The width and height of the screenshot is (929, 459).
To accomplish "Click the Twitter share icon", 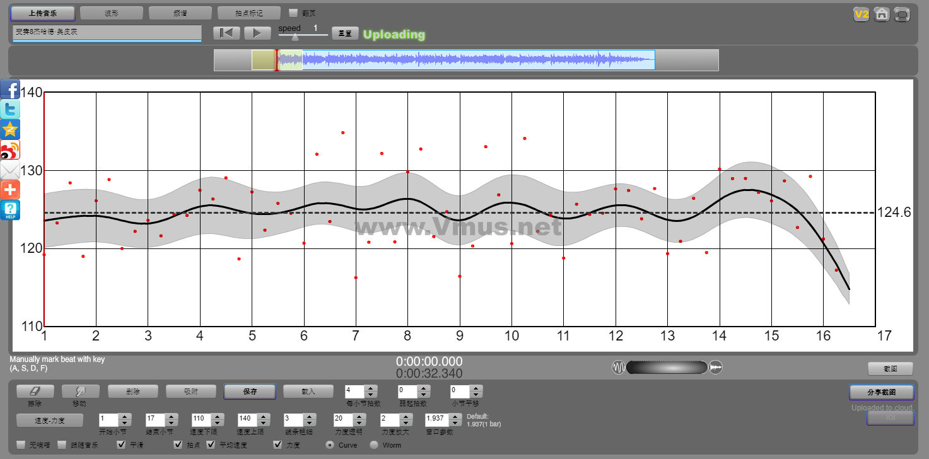I will point(10,109).
